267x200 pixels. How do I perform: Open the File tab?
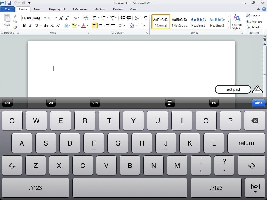coord(7,9)
